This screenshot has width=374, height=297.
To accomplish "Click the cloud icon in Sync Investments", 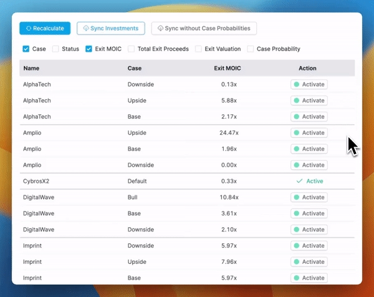I will click(x=85, y=29).
